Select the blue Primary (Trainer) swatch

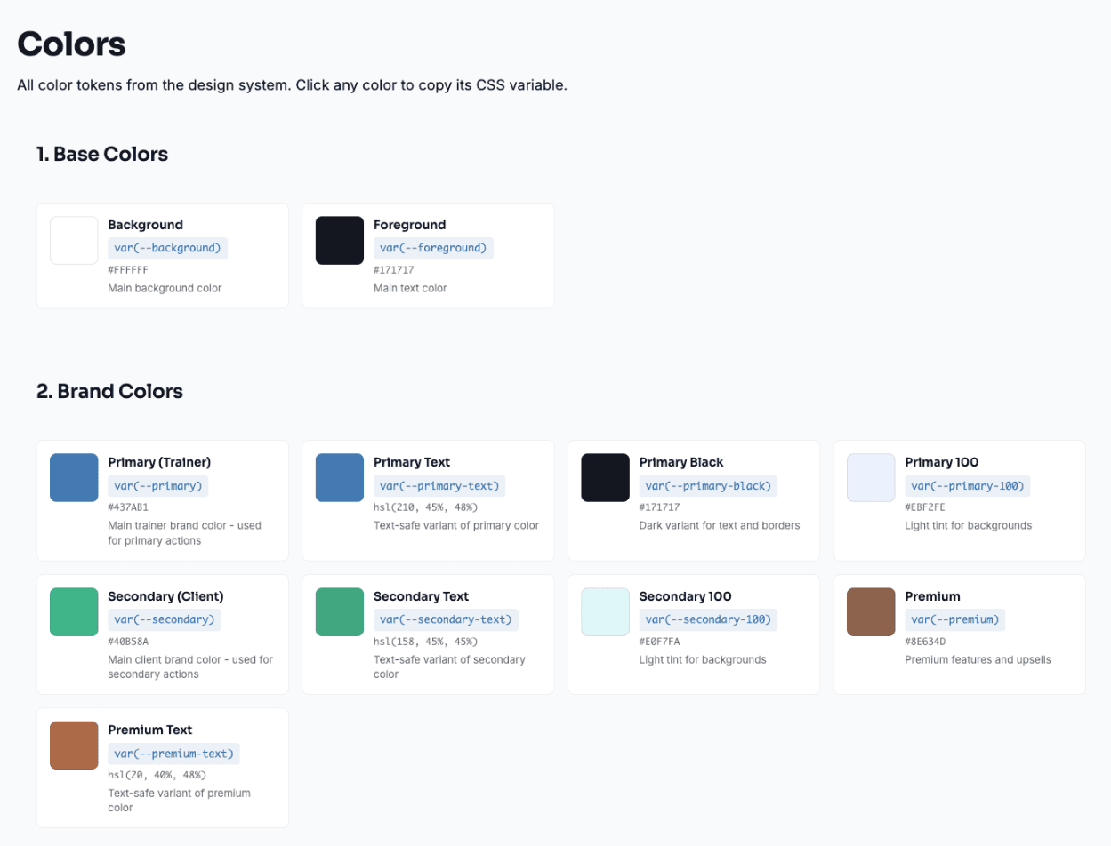(x=74, y=478)
